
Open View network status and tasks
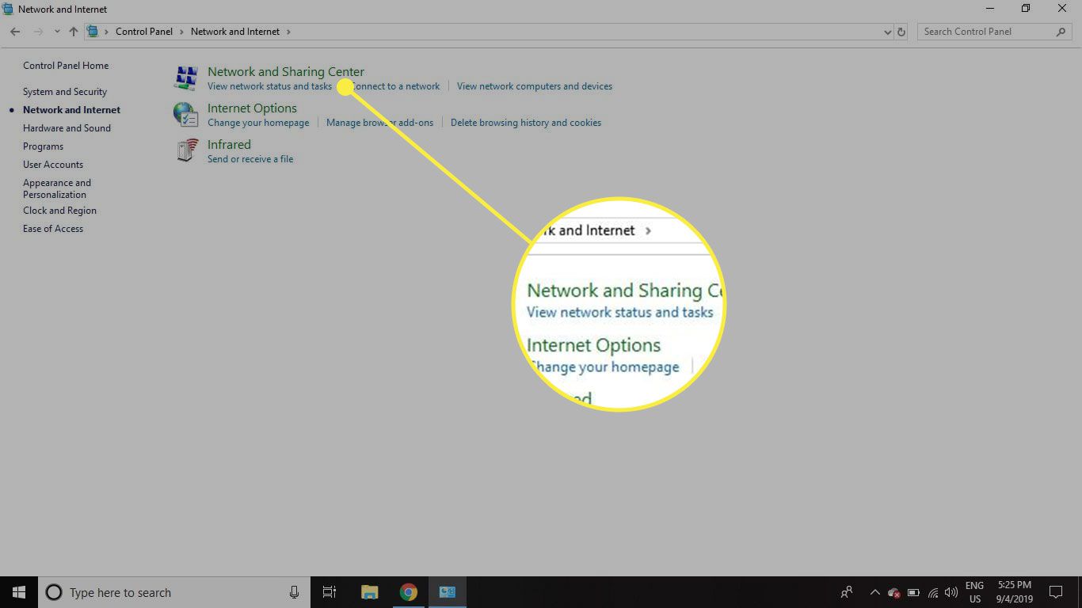coord(269,86)
